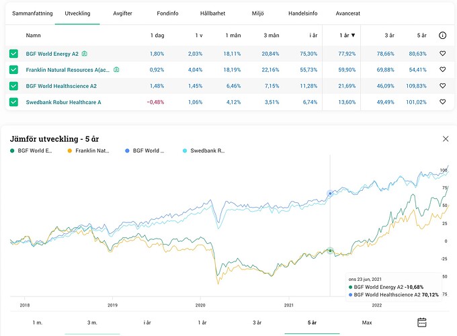Image resolution: width=457 pixels, height=336 pixels.
Task: Sort table by i år column header
Action: click(x=313, y=35)
